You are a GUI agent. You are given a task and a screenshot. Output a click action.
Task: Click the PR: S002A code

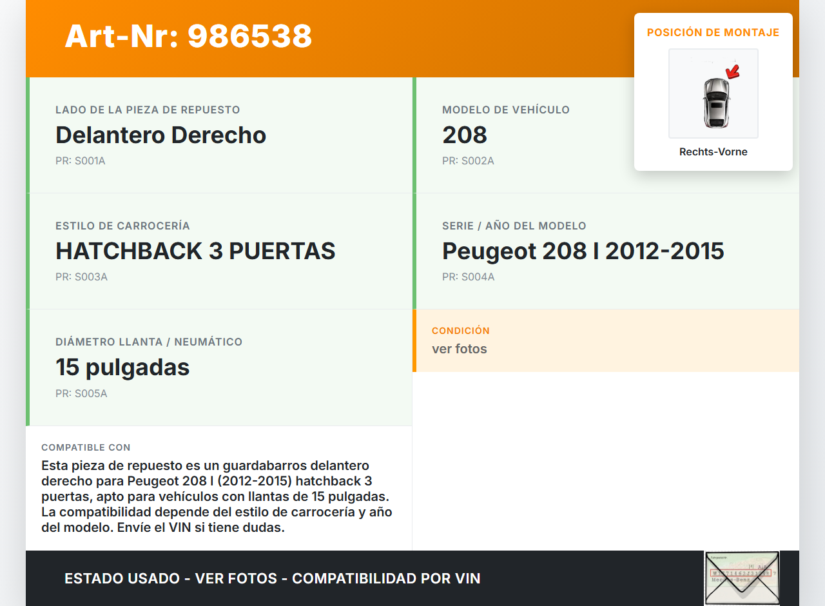[468, 161]
